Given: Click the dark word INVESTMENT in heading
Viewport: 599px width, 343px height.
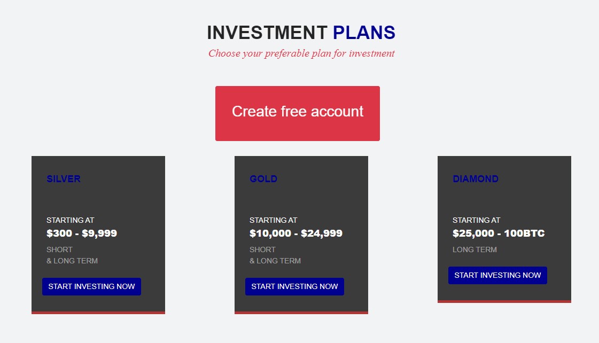Looking at the screenshot, I should coord(267,33).
